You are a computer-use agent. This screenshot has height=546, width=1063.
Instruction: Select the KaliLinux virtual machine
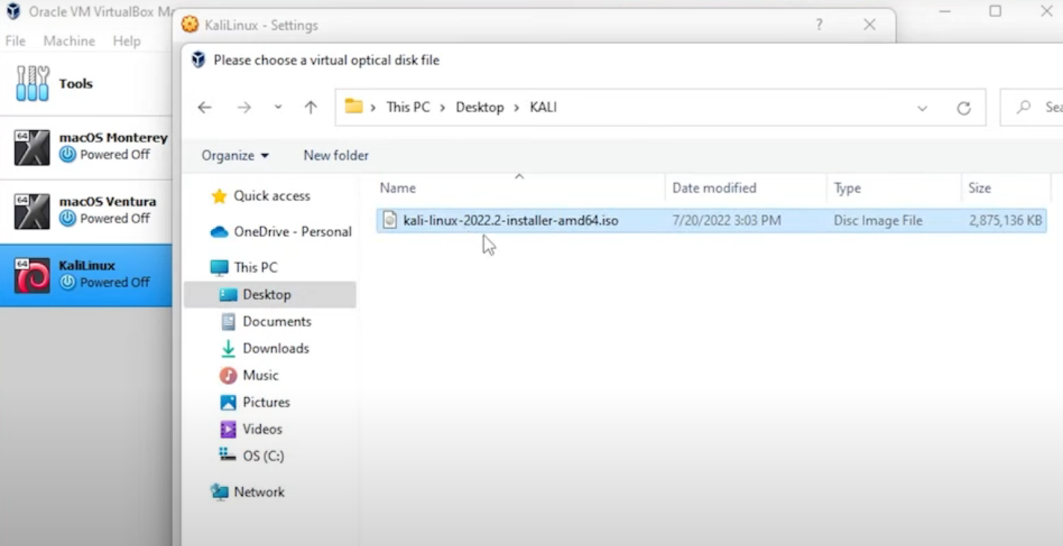86,274
